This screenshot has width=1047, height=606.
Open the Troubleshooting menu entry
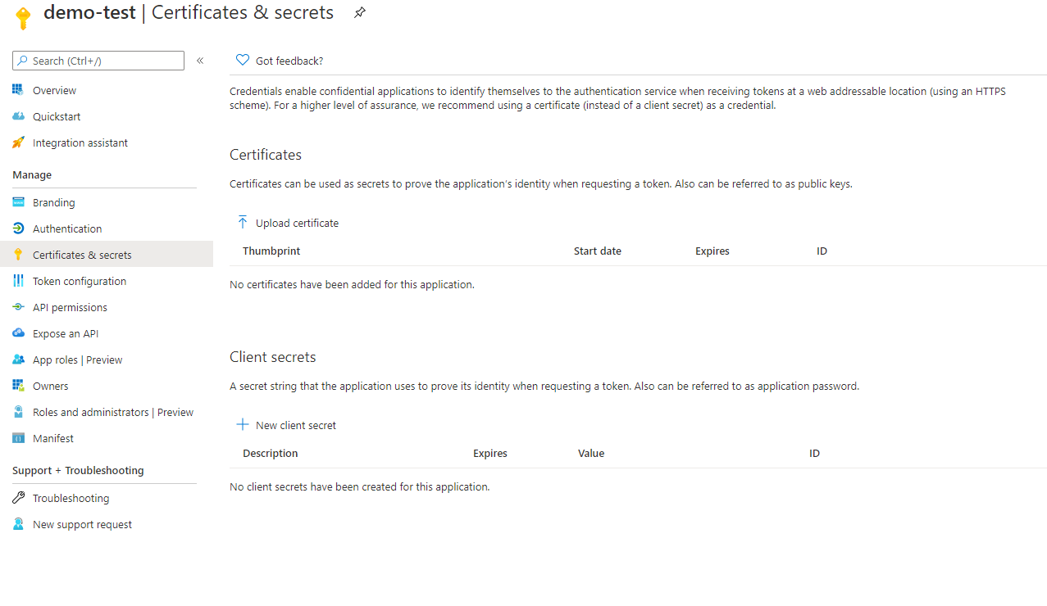pyautogui.click(x=71, y=498)
